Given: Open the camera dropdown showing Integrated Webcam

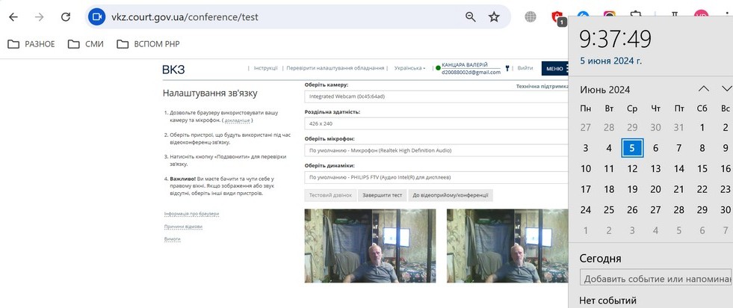Looking at the screenshot, I should 436,96.
